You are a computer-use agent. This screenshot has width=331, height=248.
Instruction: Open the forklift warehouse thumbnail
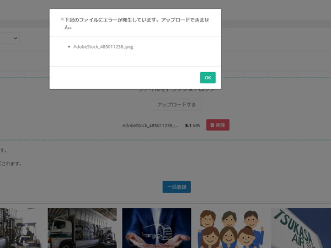pyautogui.click(x=19, y=228)
